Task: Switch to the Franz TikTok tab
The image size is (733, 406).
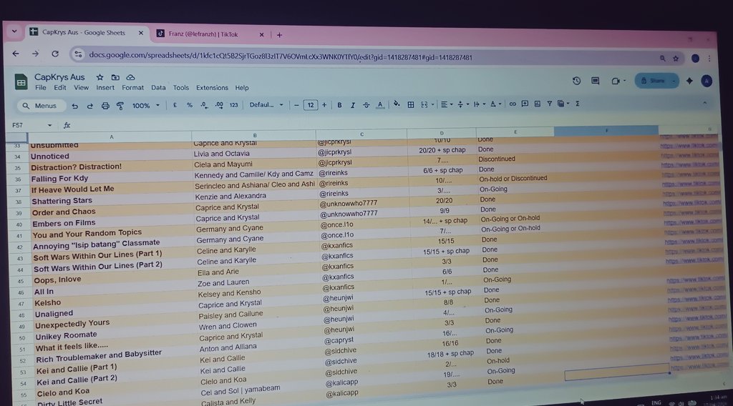Action: coord(210,34)
